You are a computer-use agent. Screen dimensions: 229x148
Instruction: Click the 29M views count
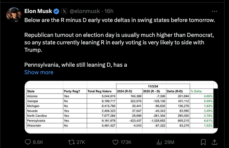169,142
